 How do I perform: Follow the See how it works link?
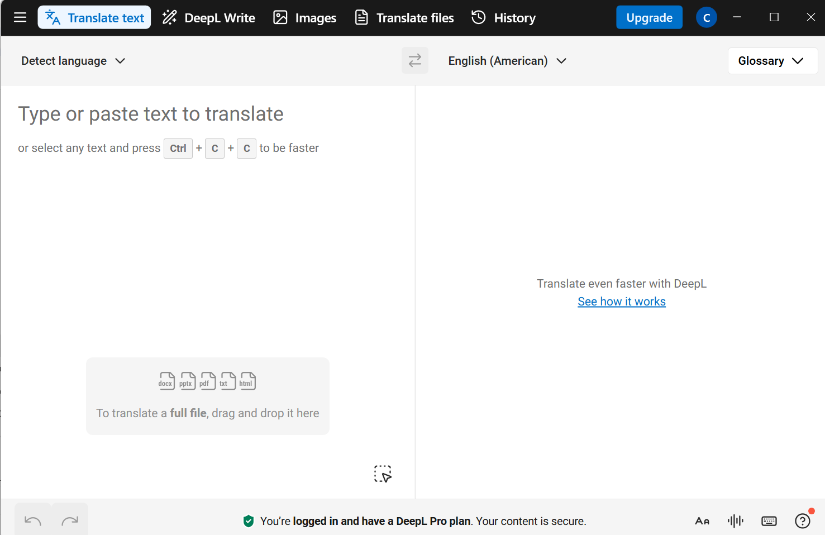[622, 302]
